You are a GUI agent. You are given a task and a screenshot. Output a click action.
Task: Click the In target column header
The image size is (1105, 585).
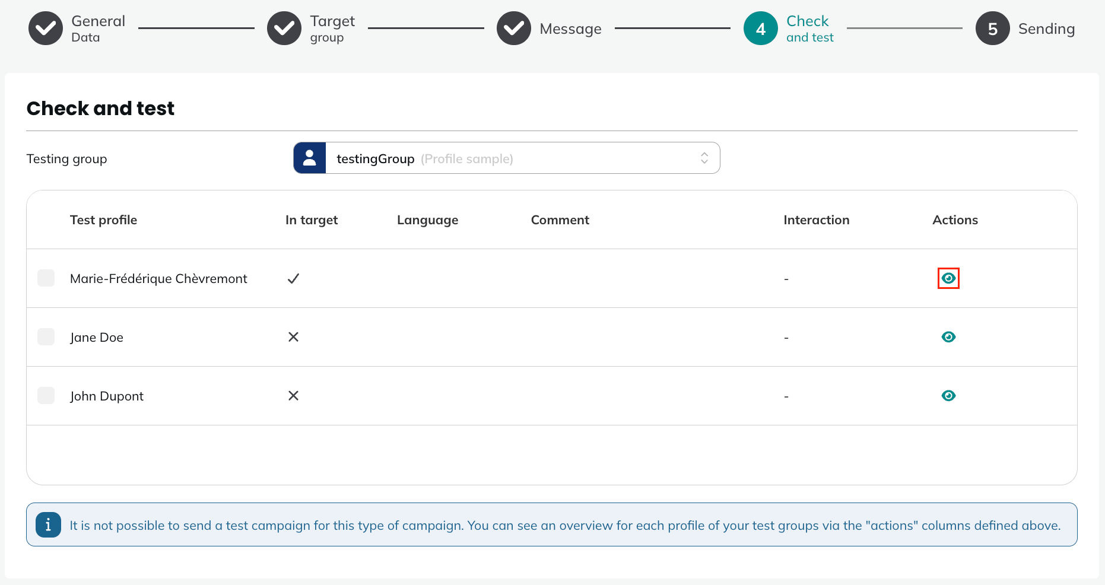pyautogui.click(x=312, y=220)
